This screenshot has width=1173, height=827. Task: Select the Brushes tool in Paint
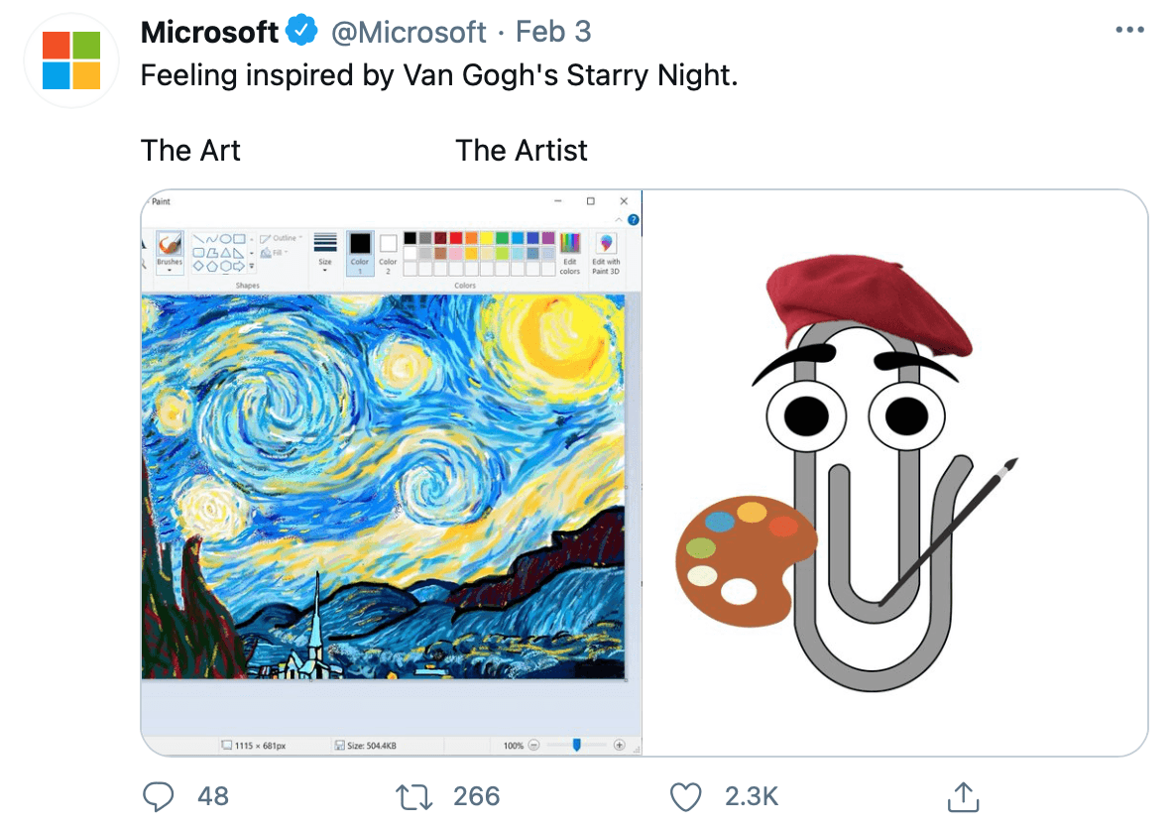(x=170, y=252)
